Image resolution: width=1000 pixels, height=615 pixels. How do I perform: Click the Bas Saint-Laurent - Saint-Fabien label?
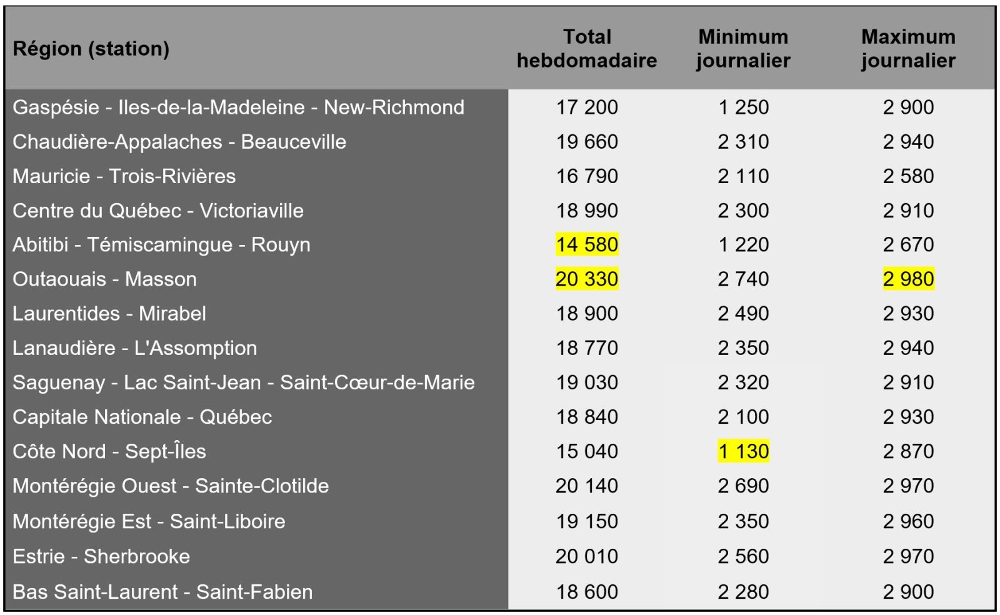[162, 592]
